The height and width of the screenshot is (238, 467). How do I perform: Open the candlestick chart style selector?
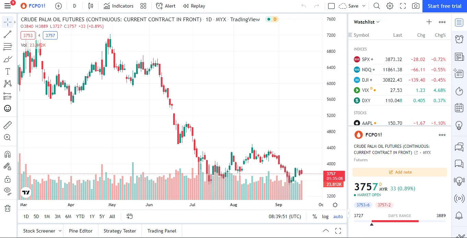coord(91,6)
